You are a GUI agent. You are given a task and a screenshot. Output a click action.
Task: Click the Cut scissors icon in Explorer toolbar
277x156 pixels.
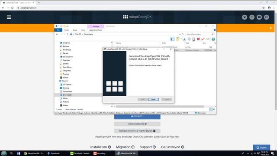click(184, 39)
